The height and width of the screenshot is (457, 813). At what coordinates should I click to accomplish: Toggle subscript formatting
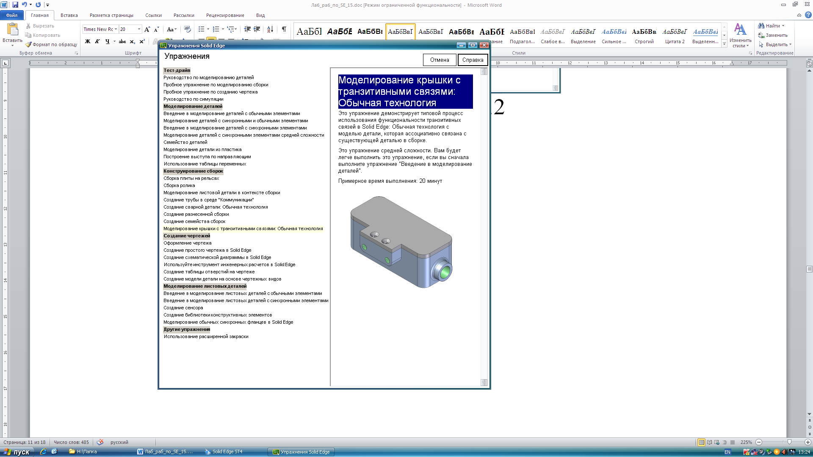tap(133, 41)
